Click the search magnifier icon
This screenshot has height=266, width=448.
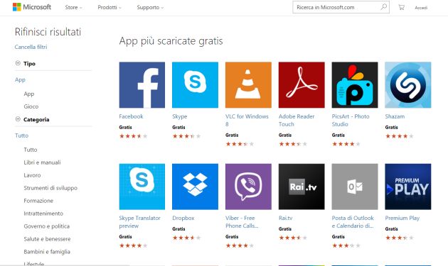tap(384, 7)
